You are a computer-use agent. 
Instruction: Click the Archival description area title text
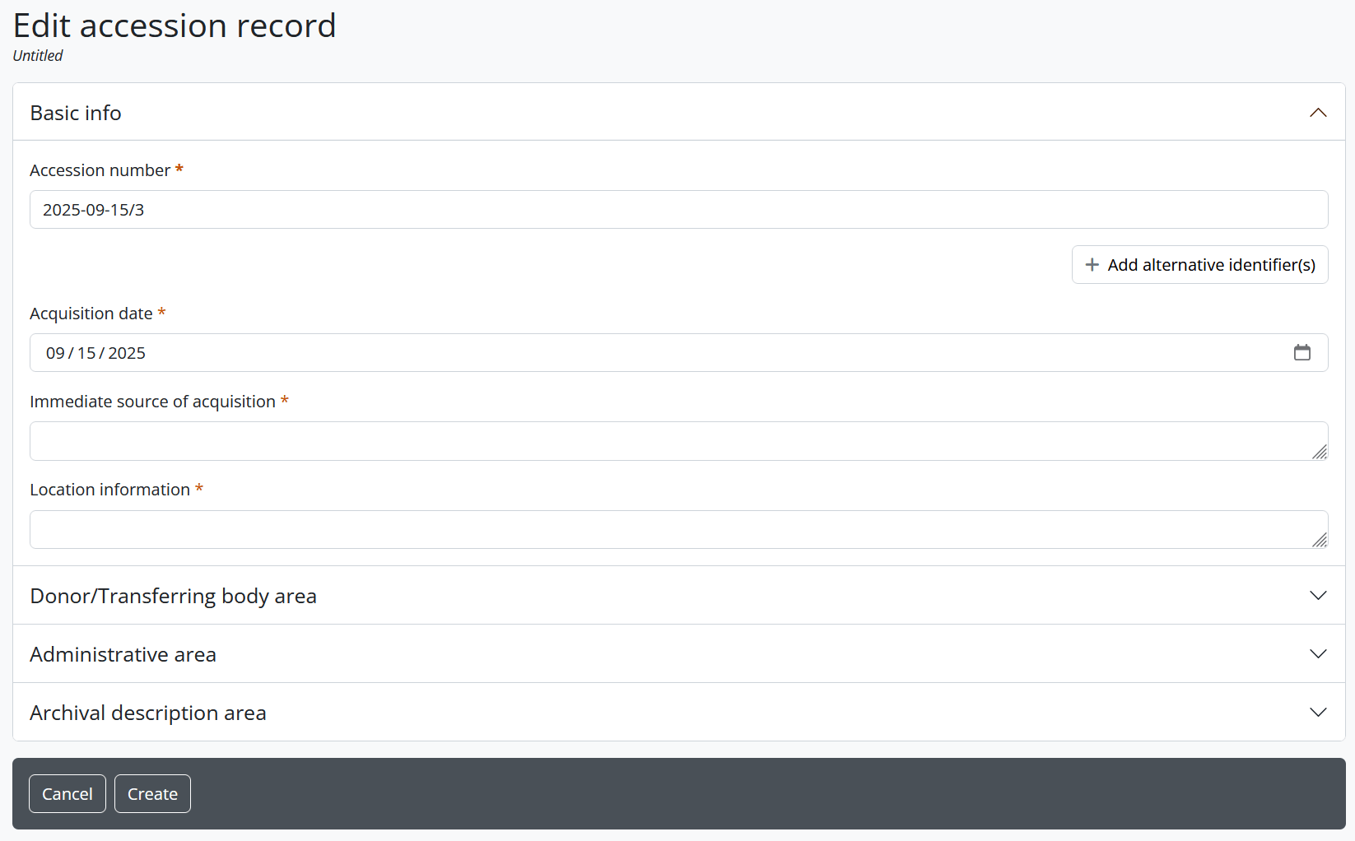pos(148,713)
